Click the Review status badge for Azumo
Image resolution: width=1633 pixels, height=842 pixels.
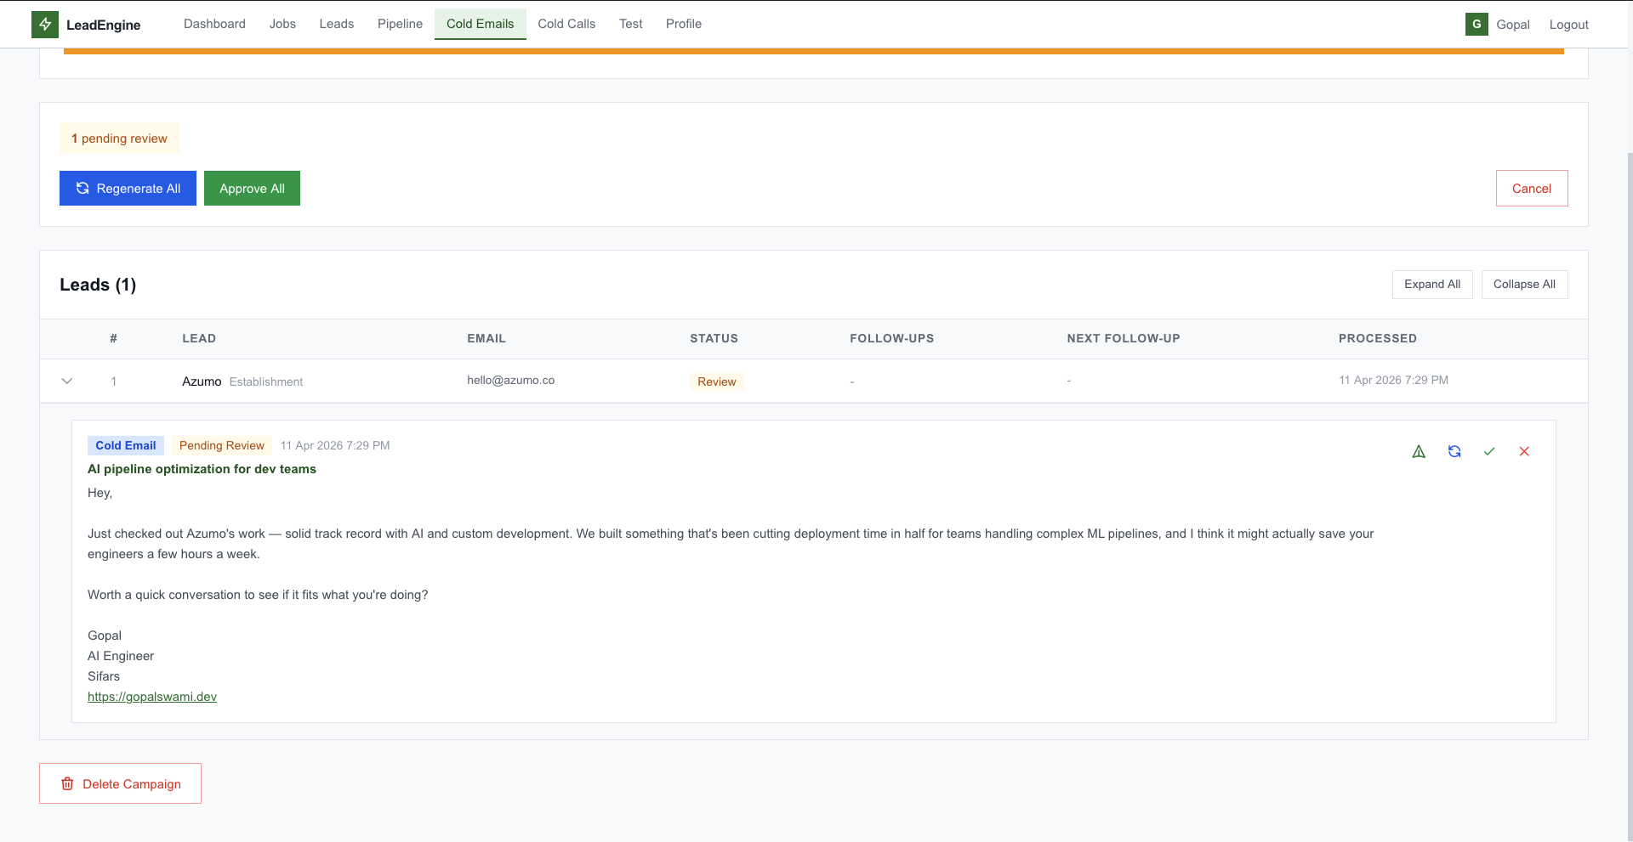[x=716, y=381]
